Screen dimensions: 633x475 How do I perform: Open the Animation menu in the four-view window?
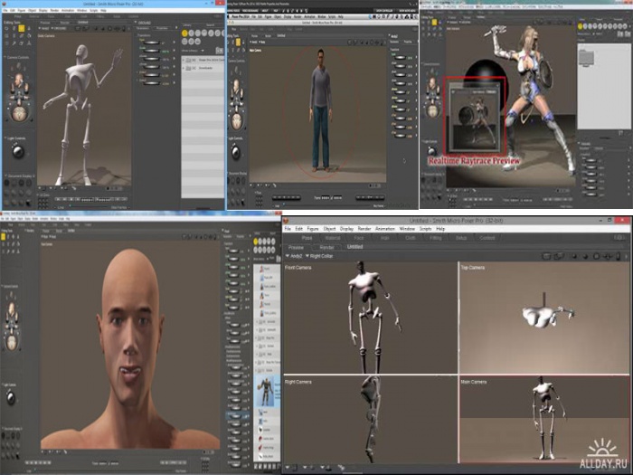pos(384,229)
